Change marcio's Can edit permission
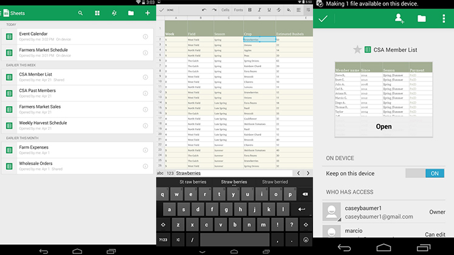454x255 pixels. (435, 234)
